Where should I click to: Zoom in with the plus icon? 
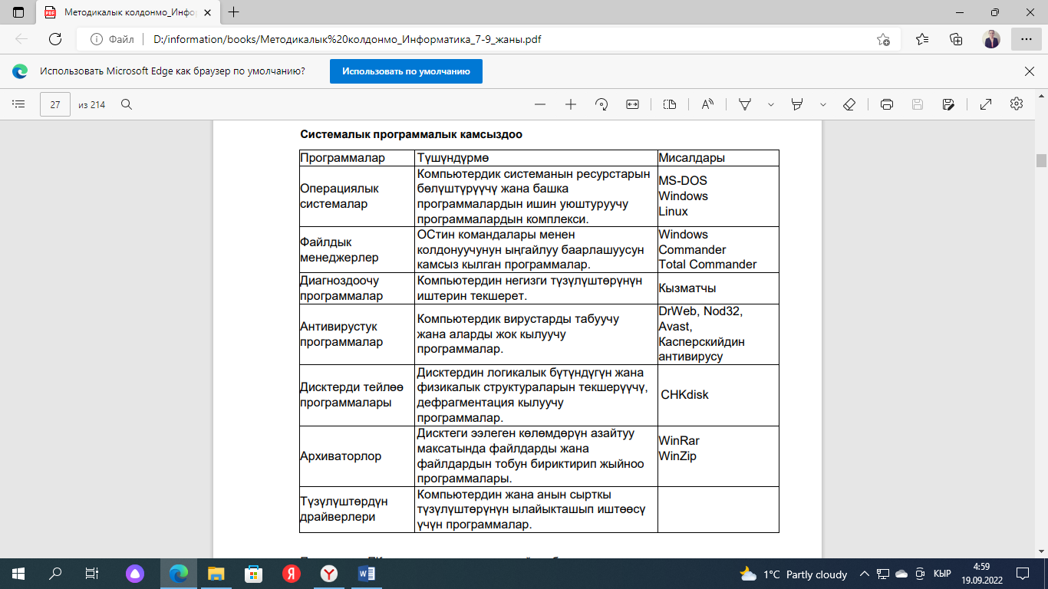click(571, 104)
